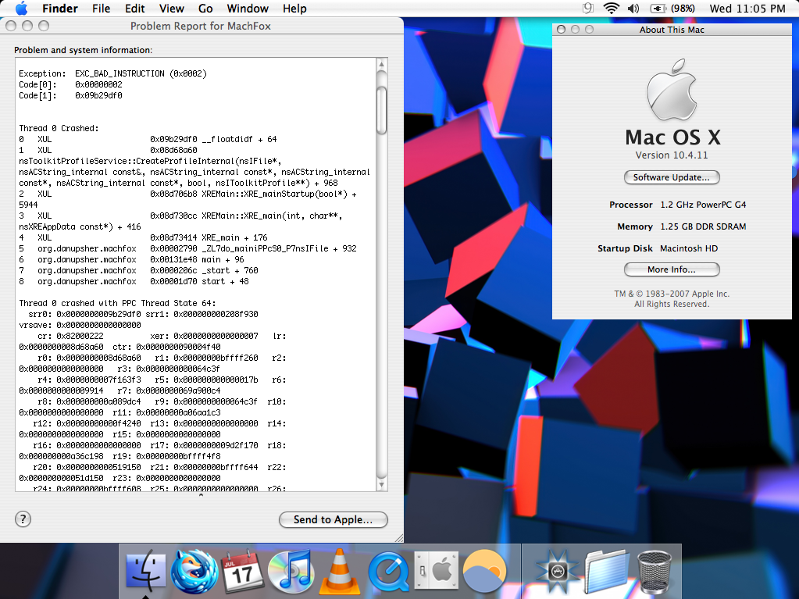Click the scroll down arrow in problem report
This screenshot has height=599, width=799.
click(x=381, y=485)
